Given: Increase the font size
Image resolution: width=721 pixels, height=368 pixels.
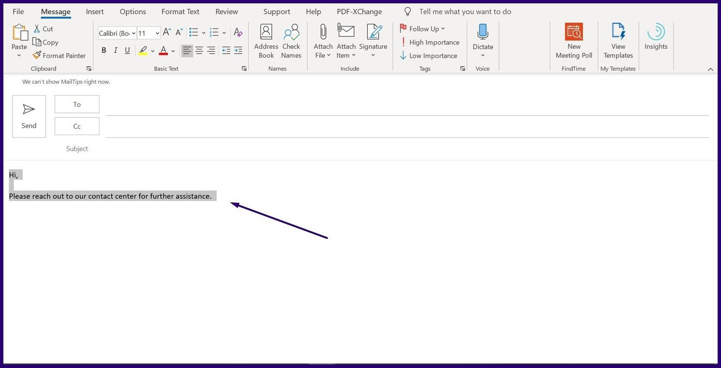Looking at the screenshot, I should (x=167, y=33).
